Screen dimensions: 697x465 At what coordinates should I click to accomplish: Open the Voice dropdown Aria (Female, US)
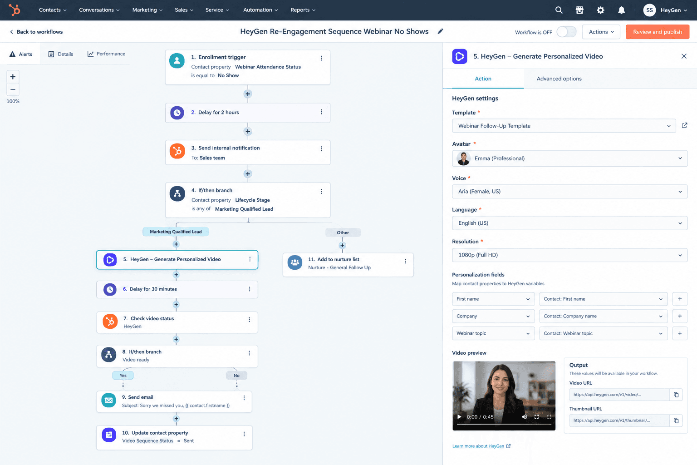coord(570,192)
